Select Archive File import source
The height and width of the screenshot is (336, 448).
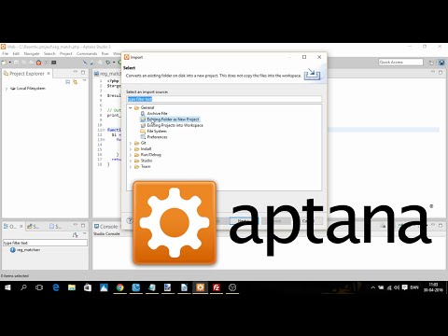[x=157, y=114]
